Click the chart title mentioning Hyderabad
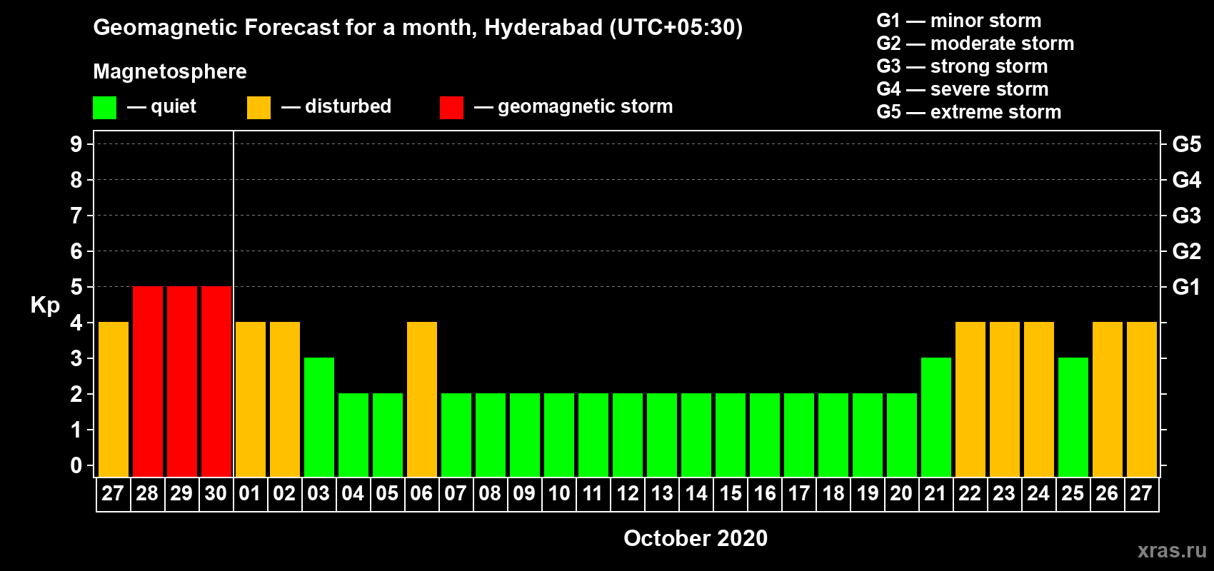Screen dimensions: 1214x571 (x=418, y=28)
